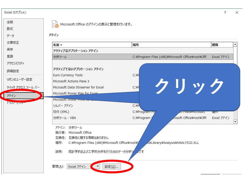Screen dimensions: 244x183
Task: Click the help question mark icon
Action: [225, 13]
